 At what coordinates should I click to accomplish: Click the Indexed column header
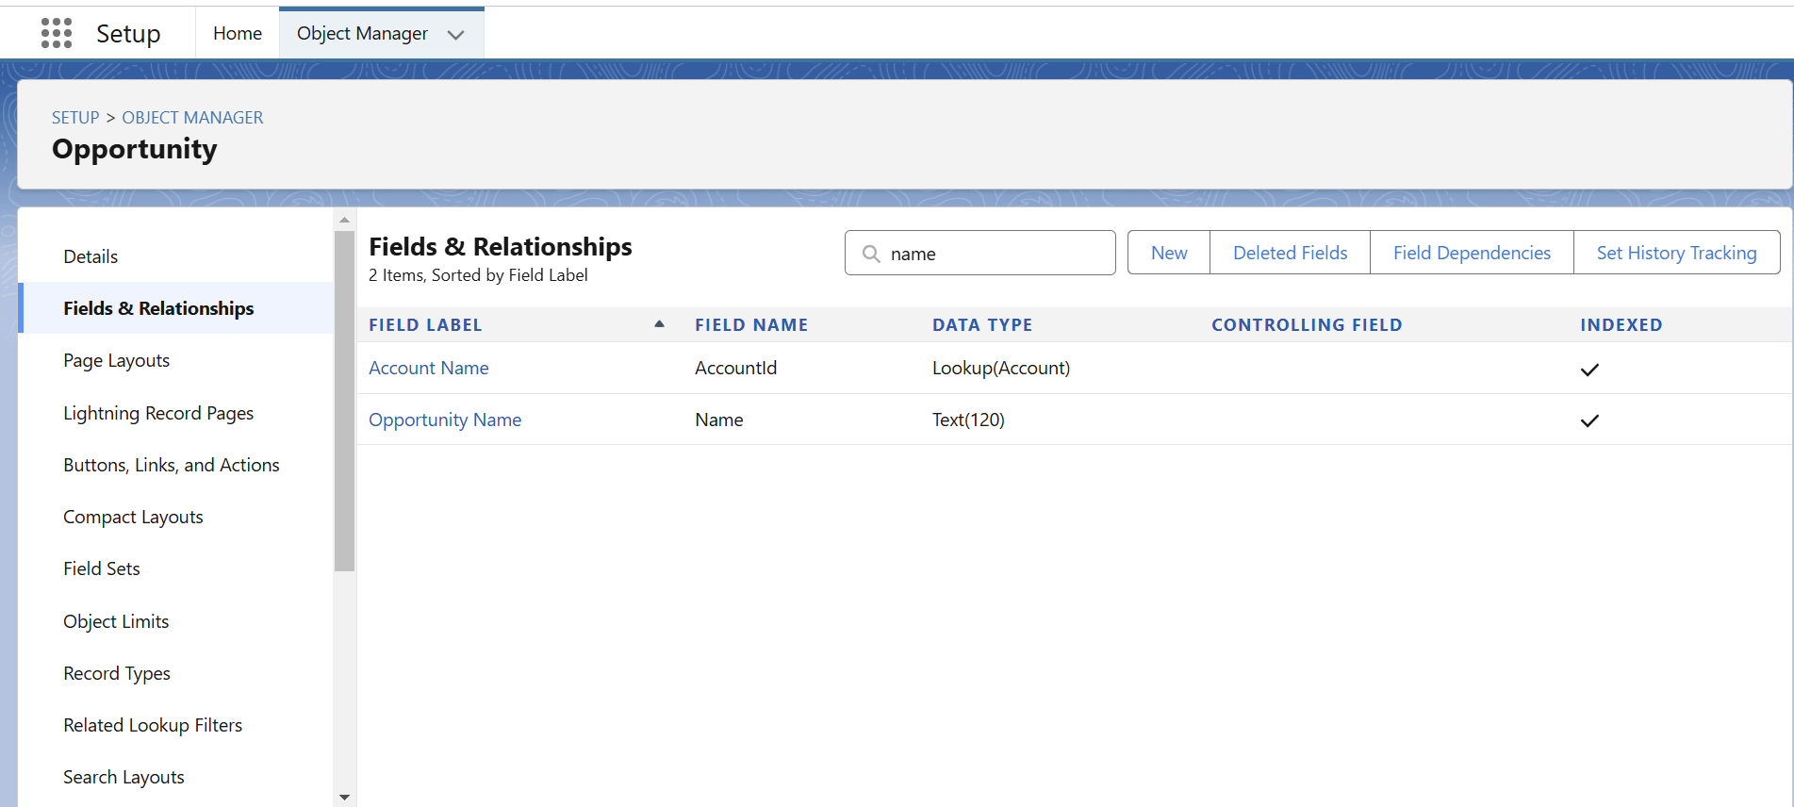click(1621, 325)
